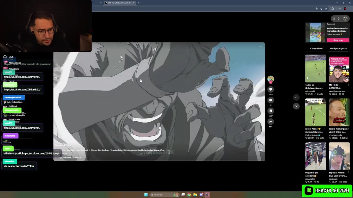The width and height of the screenshot is (353, 198).
Task: Open the profile avatar in top pill
Action: coord(345,19)
